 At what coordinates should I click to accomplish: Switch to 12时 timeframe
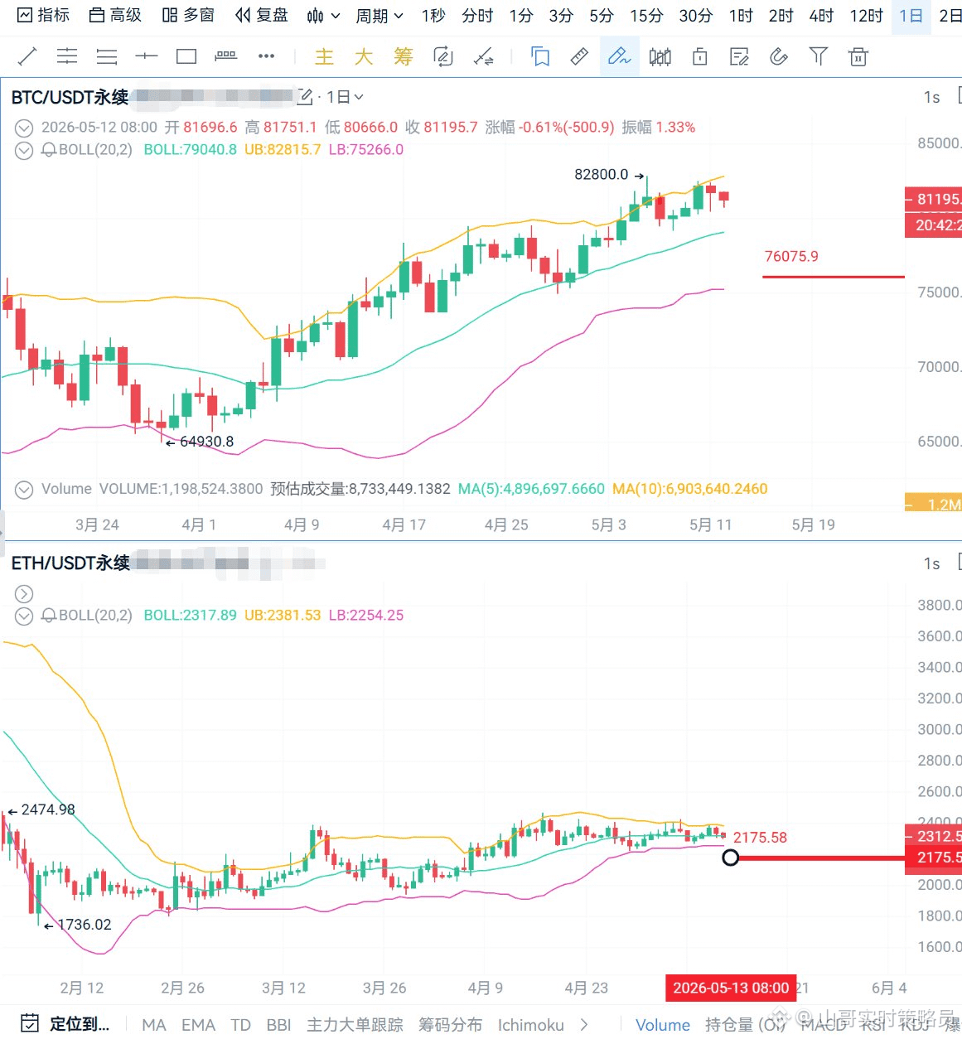pyautogui.click(x=867, y=16)
